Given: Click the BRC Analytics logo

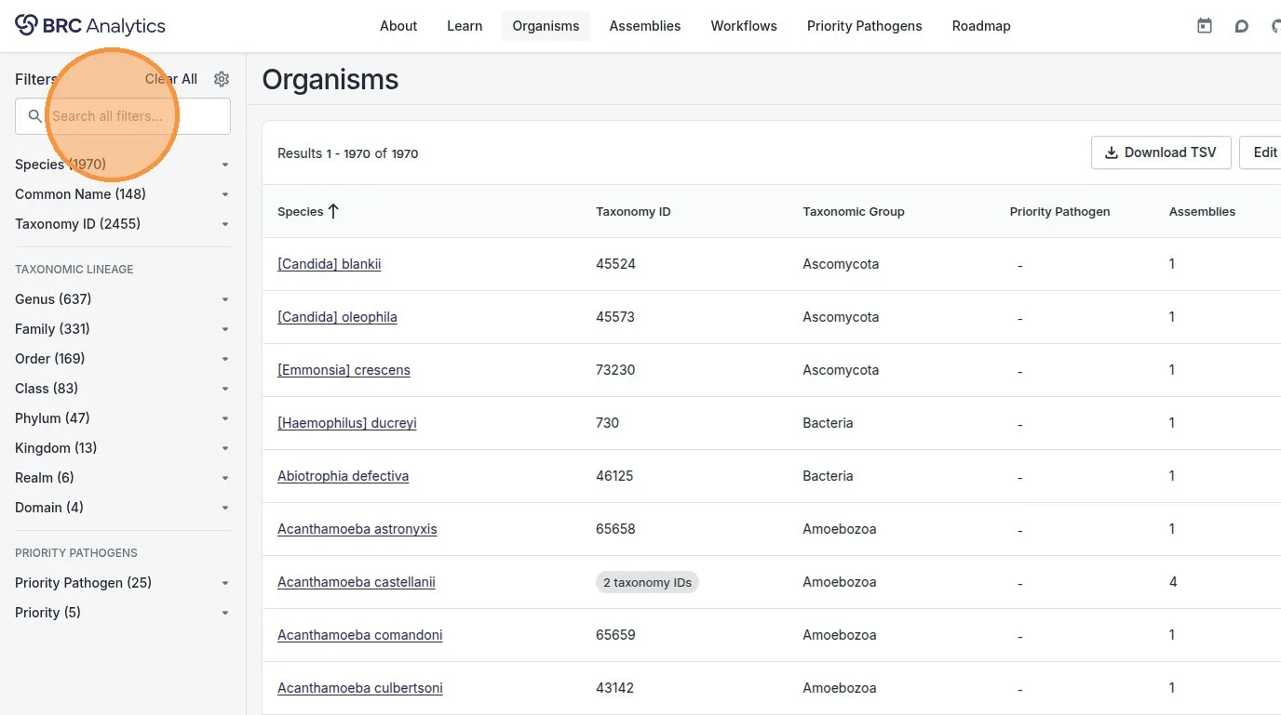Looking at the screenshot, I should 90,26.
